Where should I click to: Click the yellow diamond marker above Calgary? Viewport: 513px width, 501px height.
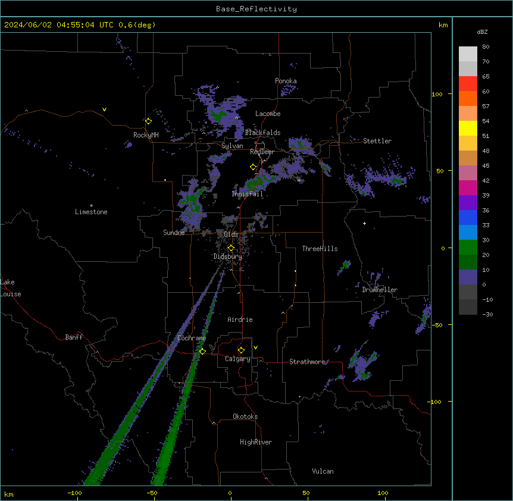(241, 350)
